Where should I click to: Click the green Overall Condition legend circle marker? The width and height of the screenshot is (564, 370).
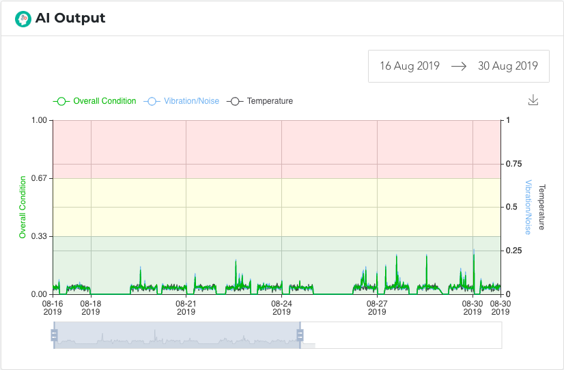pyautogui.click(x=61, y=101)
